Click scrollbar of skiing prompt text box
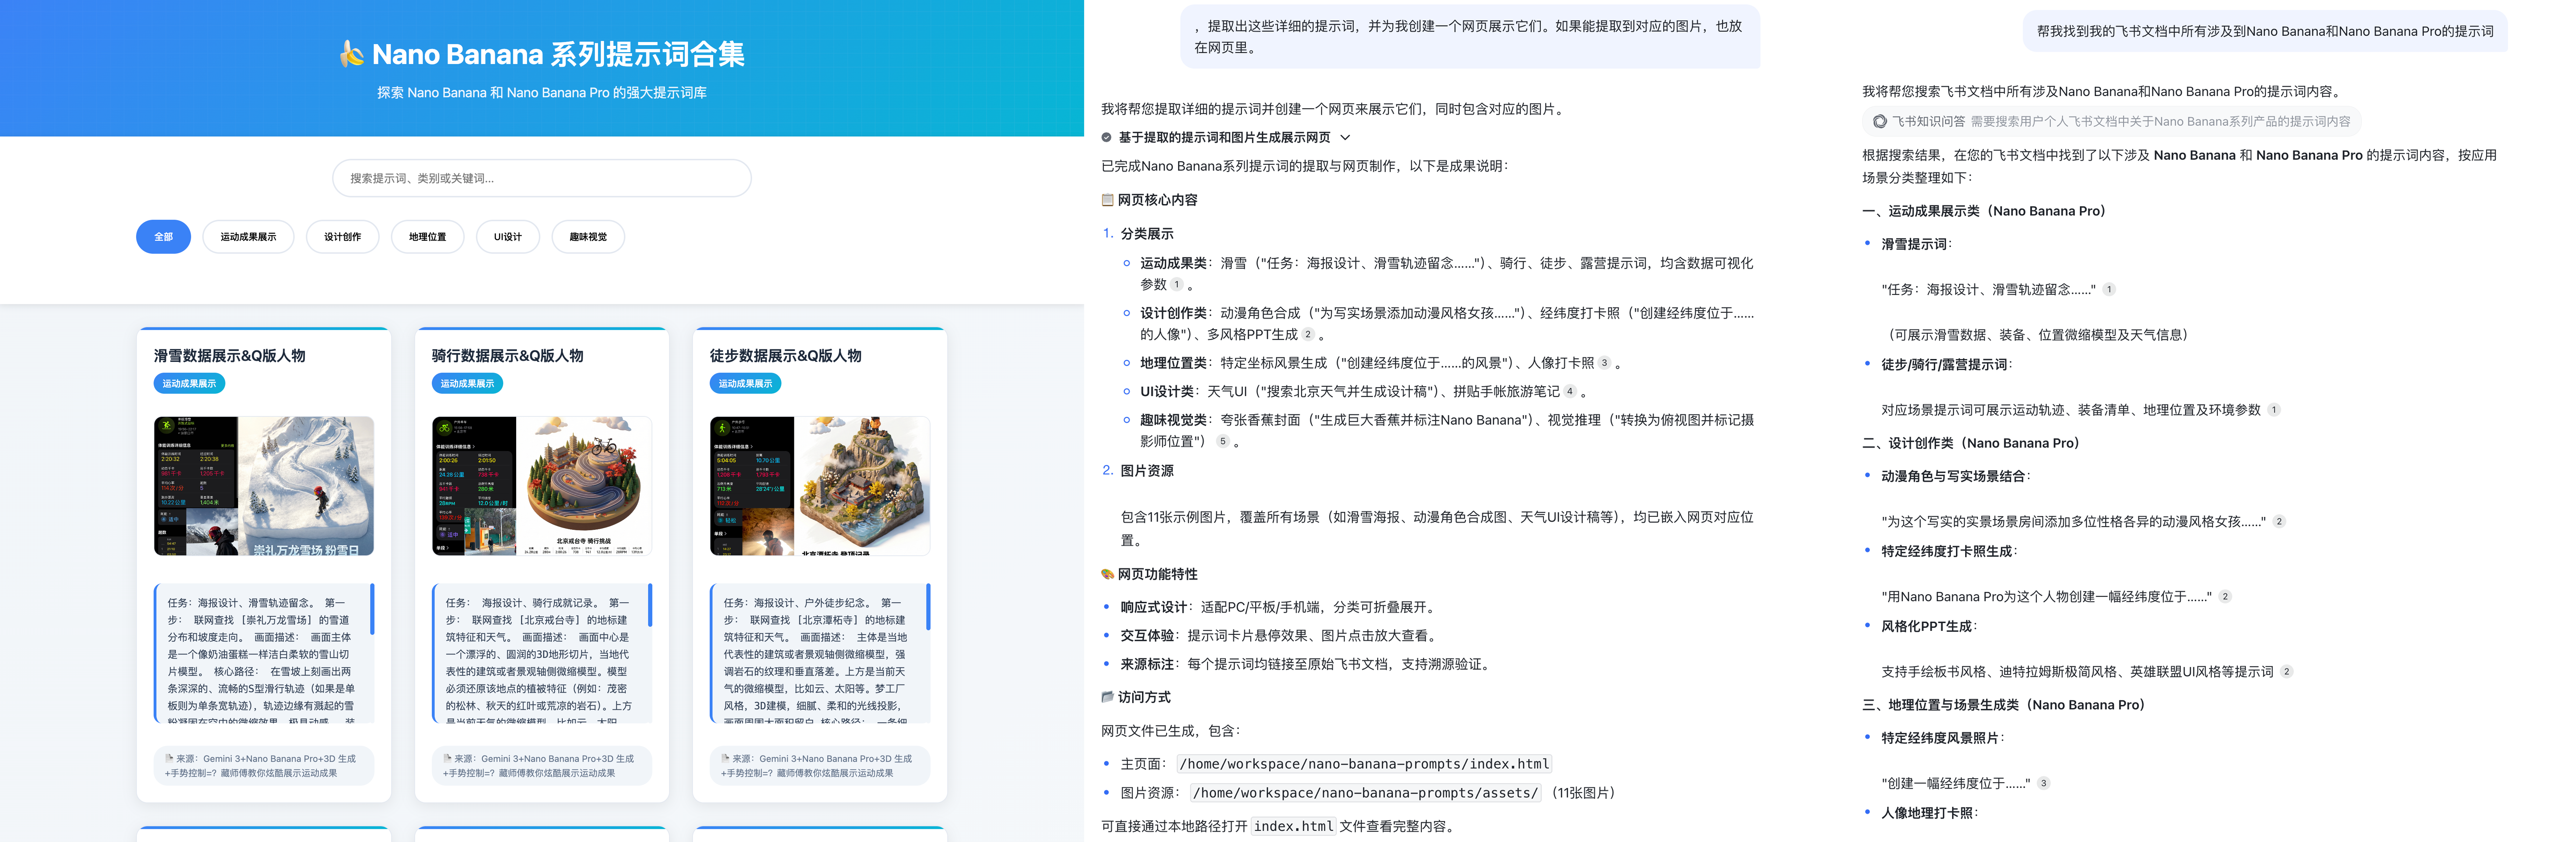The height and width of the screenshot is (842, 2576). click(372, 609)
